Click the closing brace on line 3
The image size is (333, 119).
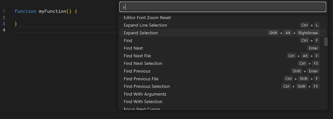(x=16, y=24)
